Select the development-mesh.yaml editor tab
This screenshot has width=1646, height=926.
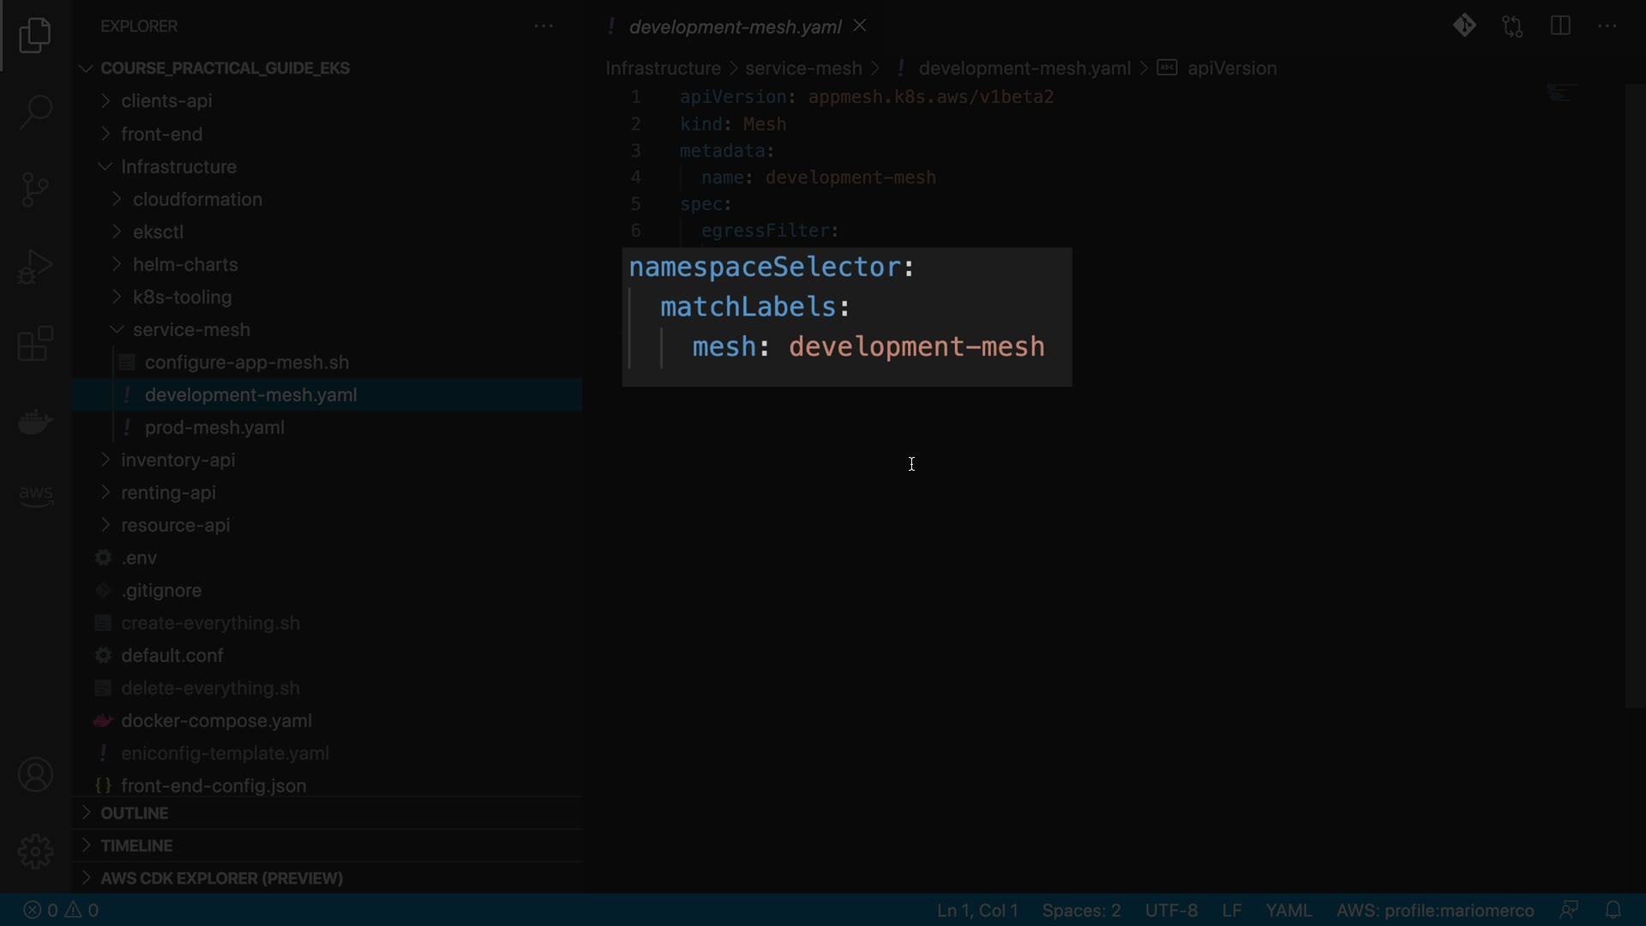[x=735, y=27]
